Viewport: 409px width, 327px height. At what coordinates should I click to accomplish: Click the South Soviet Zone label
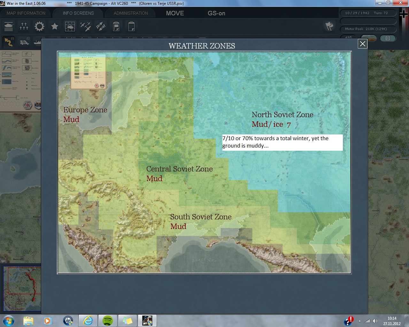coord(201,217)
